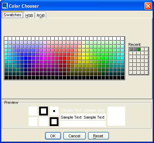Pick the pale yellow swatch in the second row

coord(84,43)
